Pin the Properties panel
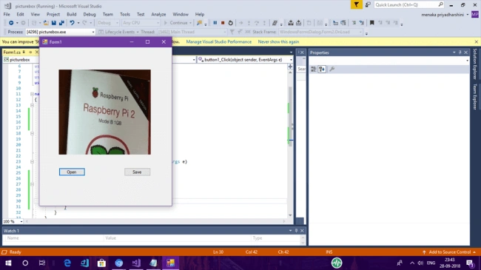The width and height of the screenshot is (481, 270). coord(460,53)
